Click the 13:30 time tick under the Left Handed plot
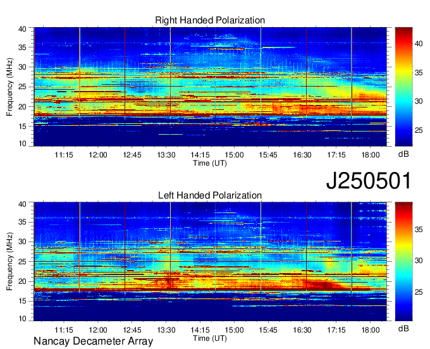 click(166, 329)
